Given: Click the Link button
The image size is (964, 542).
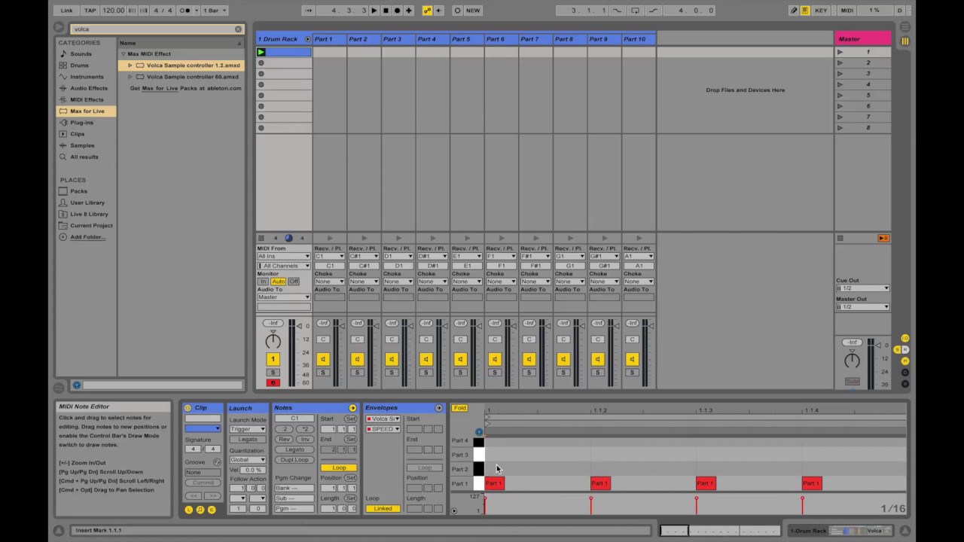Looking at the screenshot, I should 66,11.
